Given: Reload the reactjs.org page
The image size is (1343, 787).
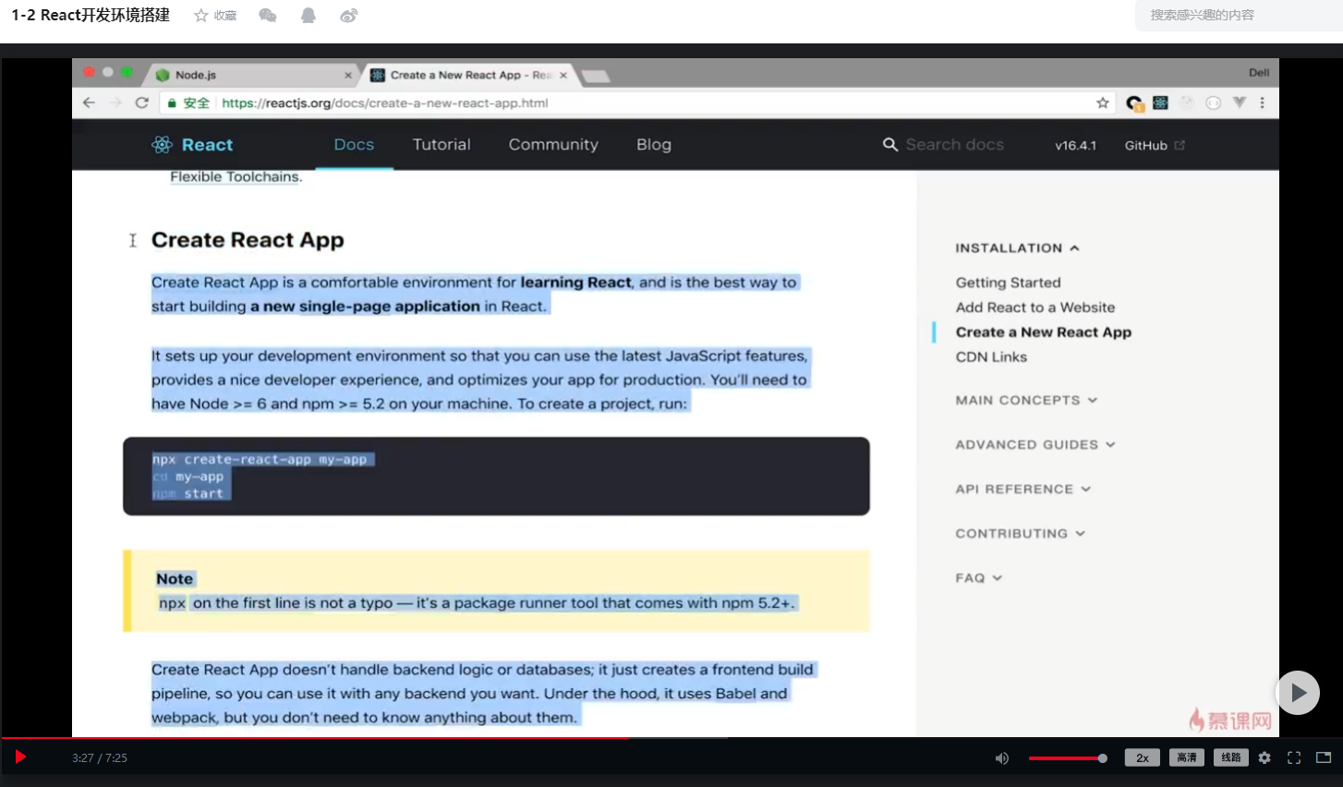Looking at the screenshot, I should pyautogui.click(x=142, y=103).
